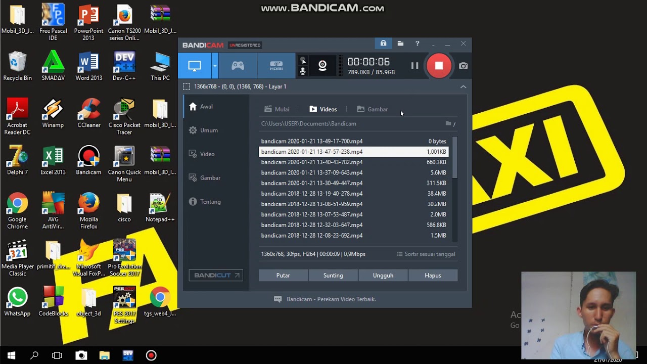Pause the current recording
Screen dimensions: 647x364
414,66
